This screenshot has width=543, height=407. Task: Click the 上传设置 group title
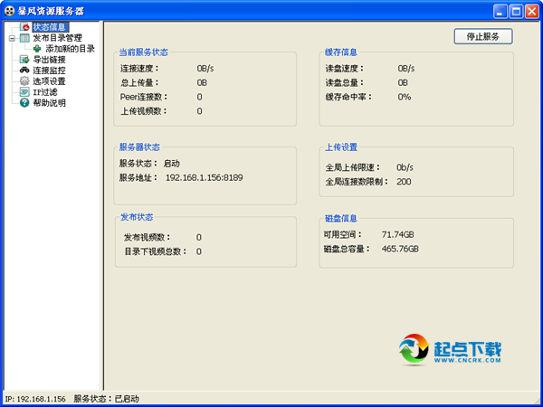tap(341, 147)
